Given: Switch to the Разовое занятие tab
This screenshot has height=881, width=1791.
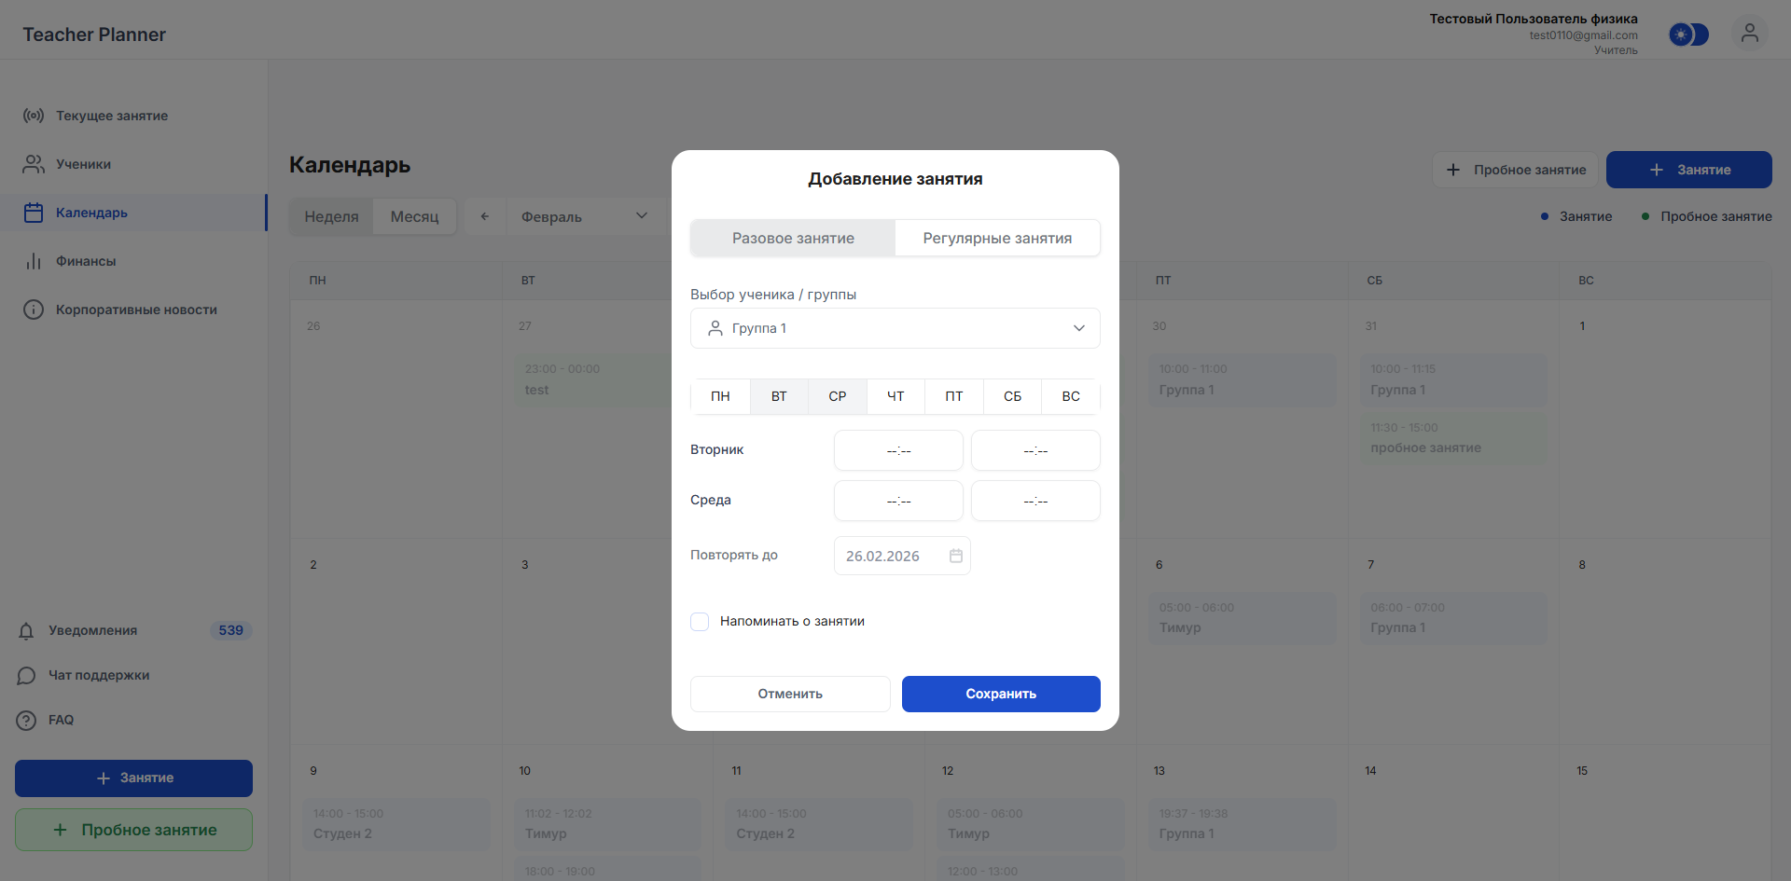Looking at the screenshot, I should pyautogui.click(x=792, y=238).
